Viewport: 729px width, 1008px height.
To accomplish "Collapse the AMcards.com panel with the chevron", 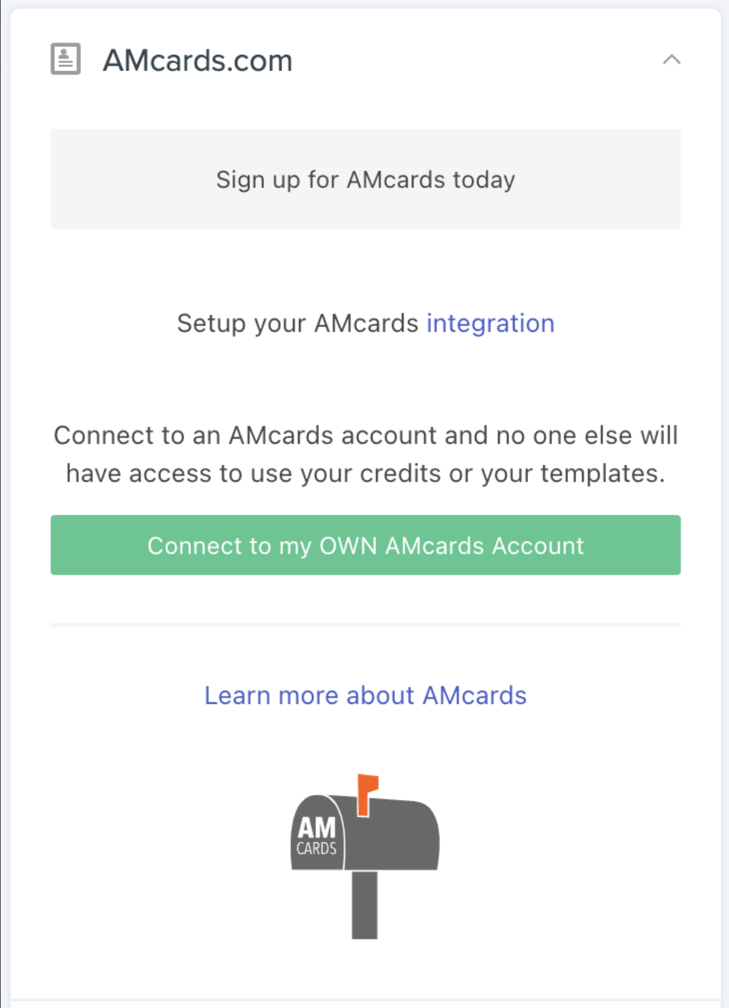I will pos(672,60).
